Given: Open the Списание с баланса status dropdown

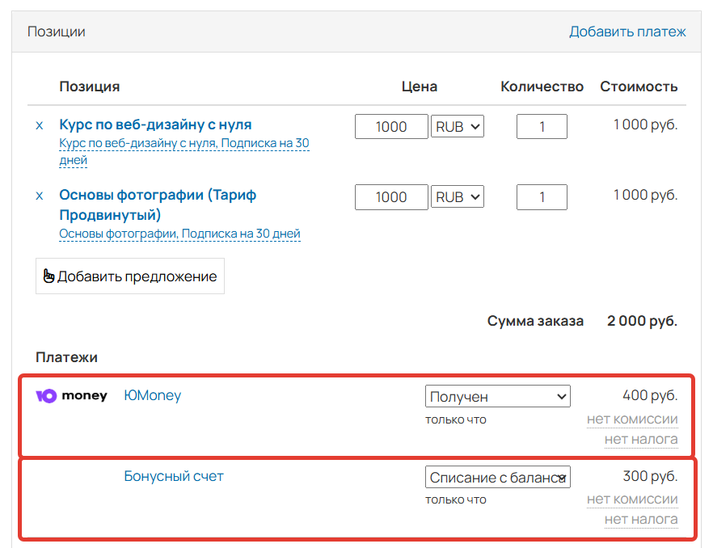Looking at the screenshot, I should pos(498,477).
